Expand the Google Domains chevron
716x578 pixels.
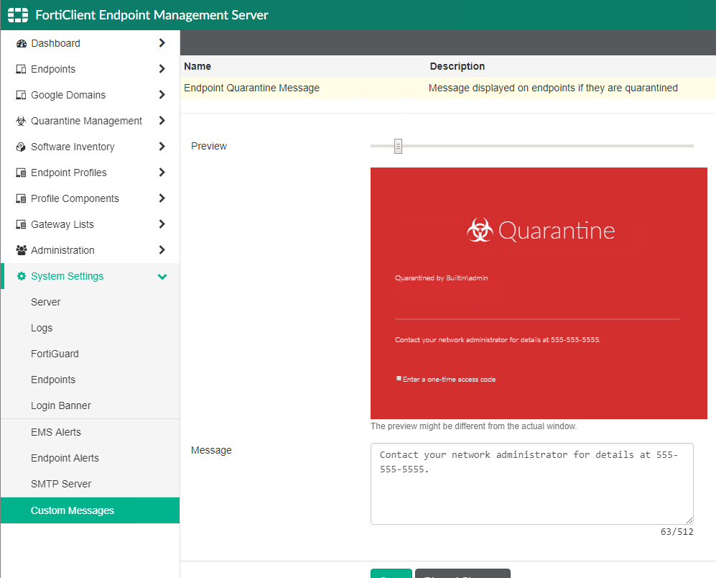tap(162, 95)
